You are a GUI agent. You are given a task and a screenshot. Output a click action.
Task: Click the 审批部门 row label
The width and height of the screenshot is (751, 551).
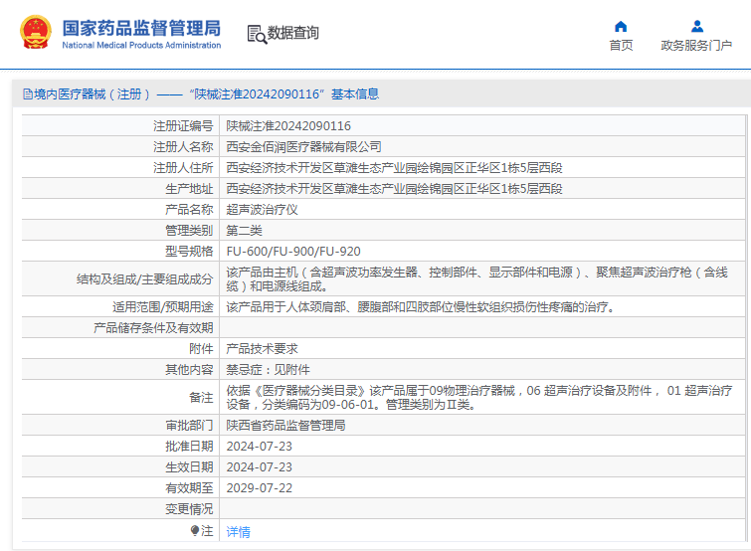(189, 426)
